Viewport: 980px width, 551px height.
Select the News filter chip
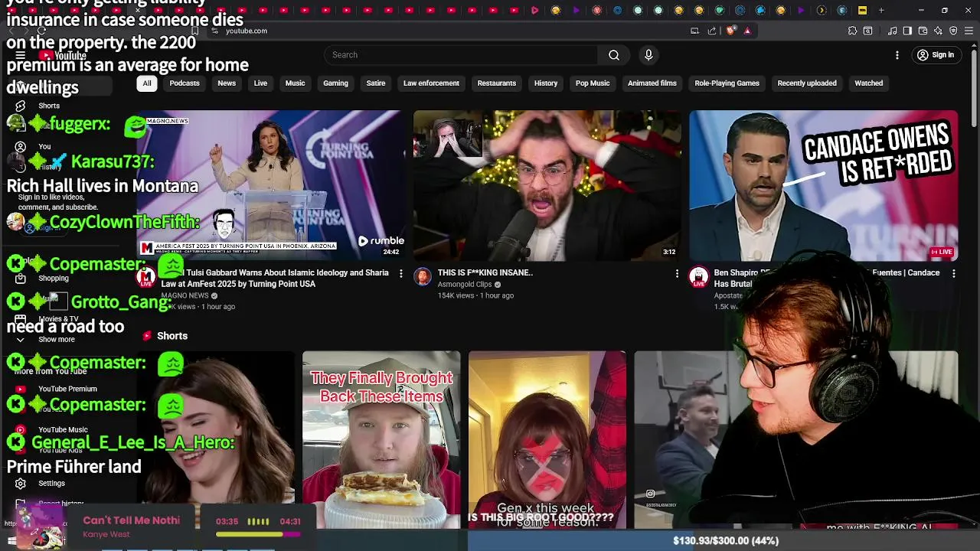pos(227,83)
